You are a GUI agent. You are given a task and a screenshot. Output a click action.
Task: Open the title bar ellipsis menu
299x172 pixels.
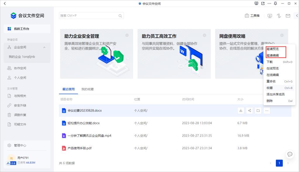[x=269, y=4]
